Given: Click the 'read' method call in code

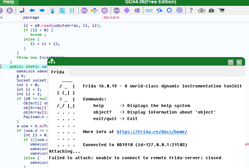Looking at the screenshot, I should 46,25.
